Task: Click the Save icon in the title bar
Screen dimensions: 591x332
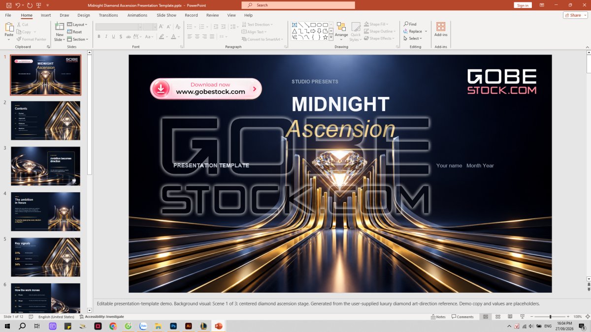Action: pyautogui.click(x=8, y=5)
